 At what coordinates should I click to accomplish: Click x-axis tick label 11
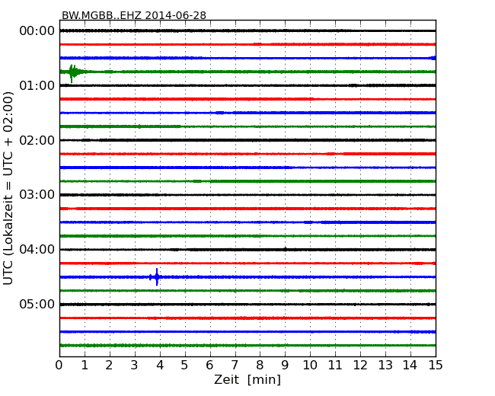(335, 366)
